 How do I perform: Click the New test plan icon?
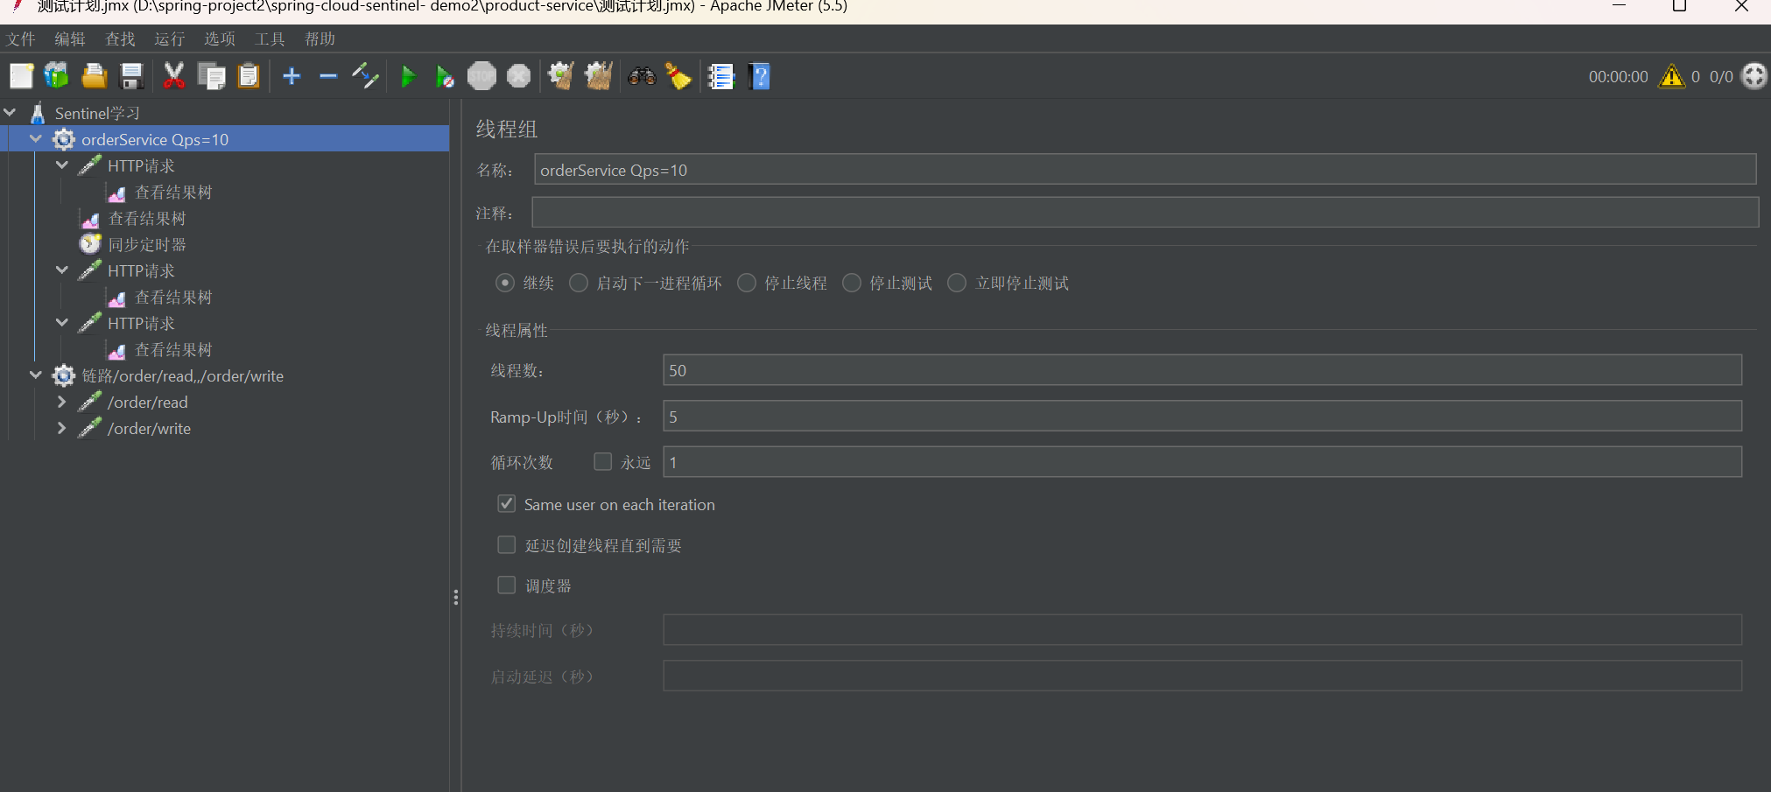pos(21,76)
